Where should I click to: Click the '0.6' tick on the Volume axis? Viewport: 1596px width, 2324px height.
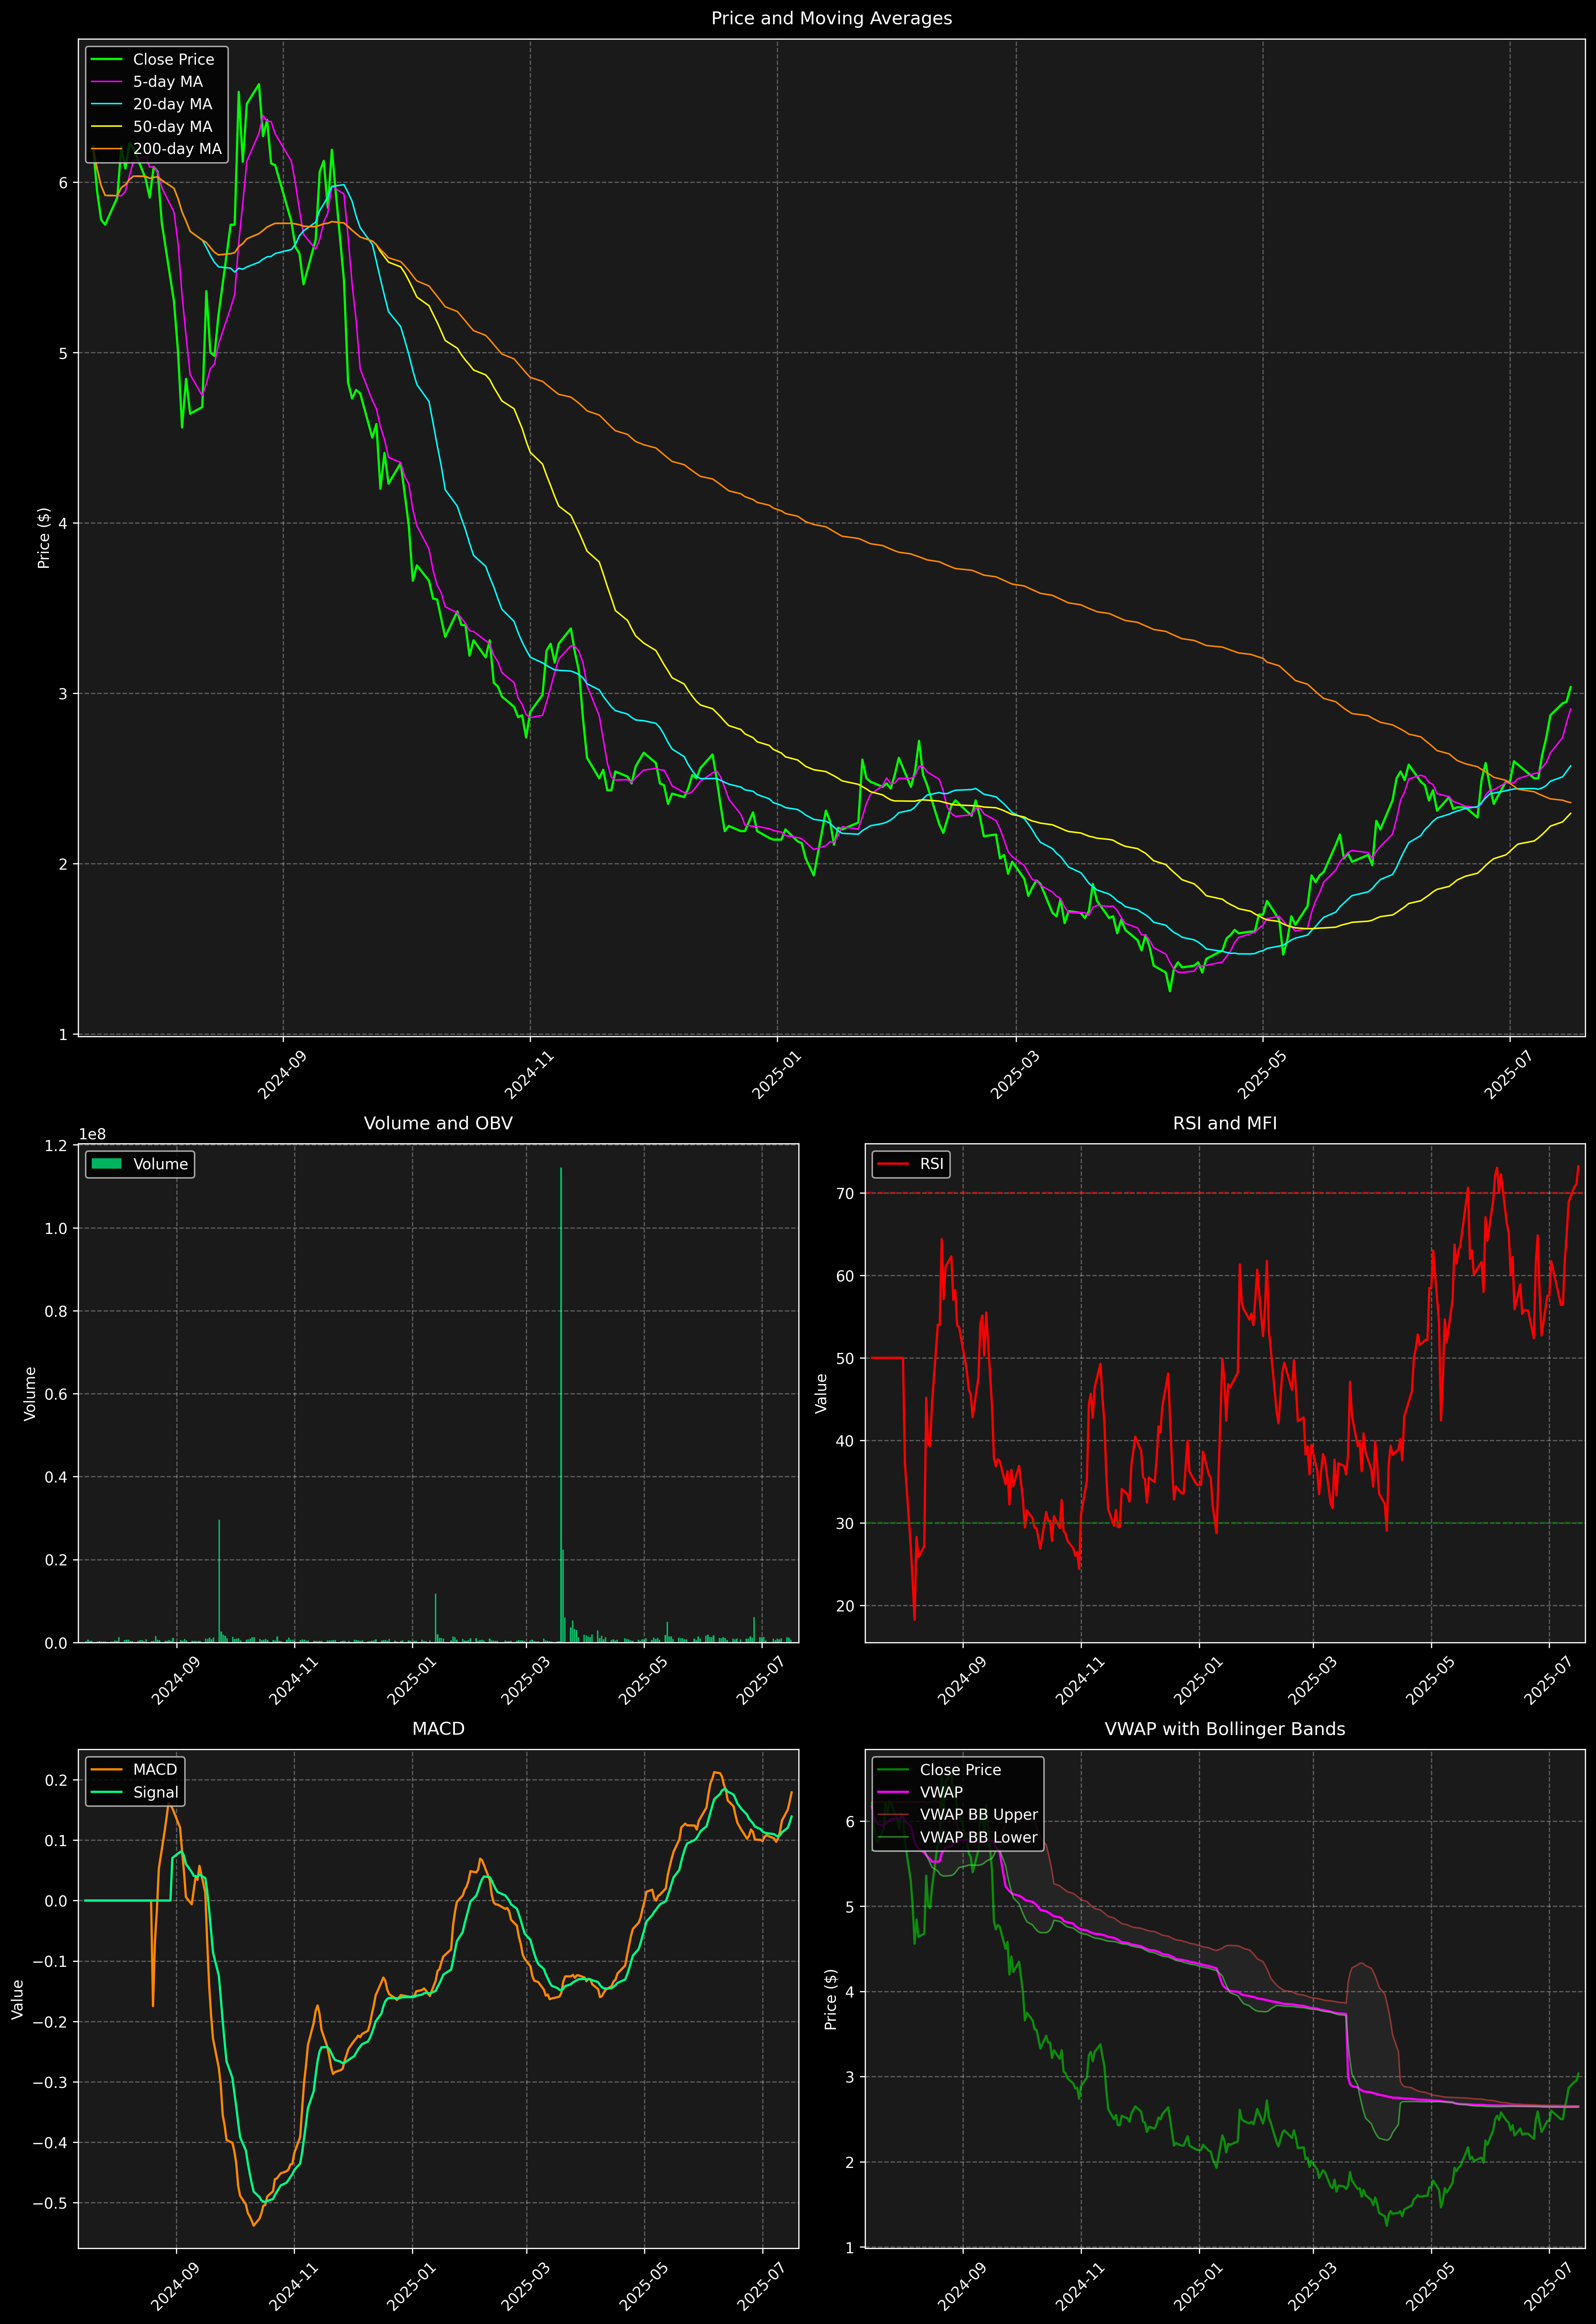pos(57,1394)
